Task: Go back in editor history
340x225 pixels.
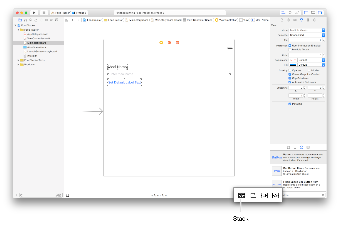Action: (x=73, y=20)
